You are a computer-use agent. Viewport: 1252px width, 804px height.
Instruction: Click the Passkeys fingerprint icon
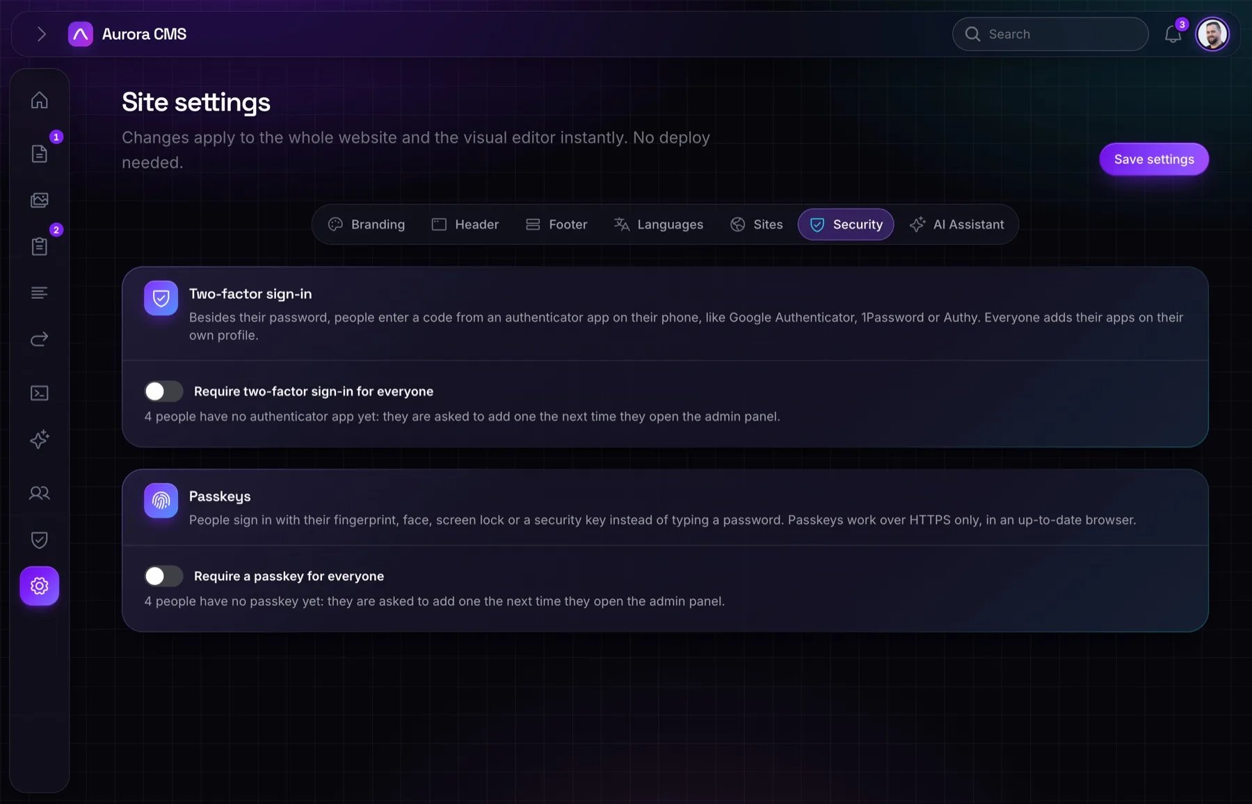tap(161, 500)
